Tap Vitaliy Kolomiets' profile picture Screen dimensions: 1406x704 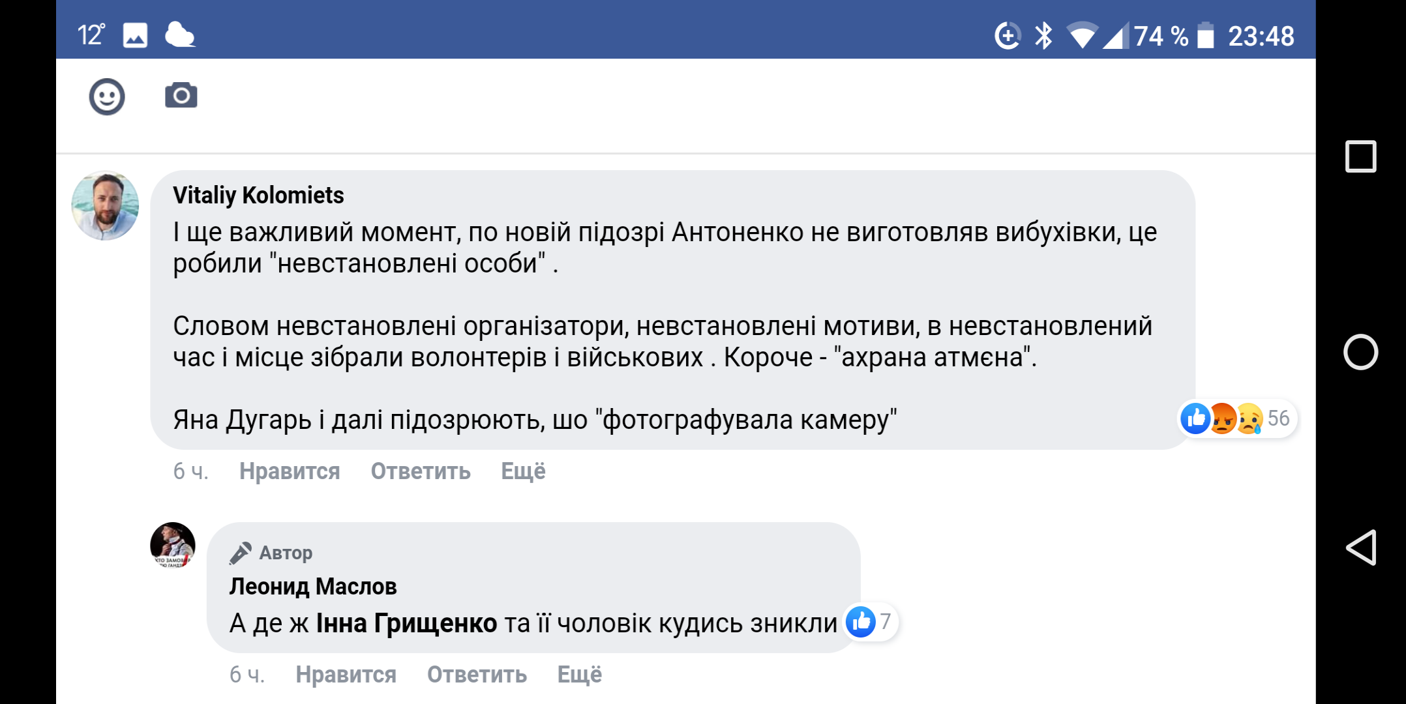point(105,206)
